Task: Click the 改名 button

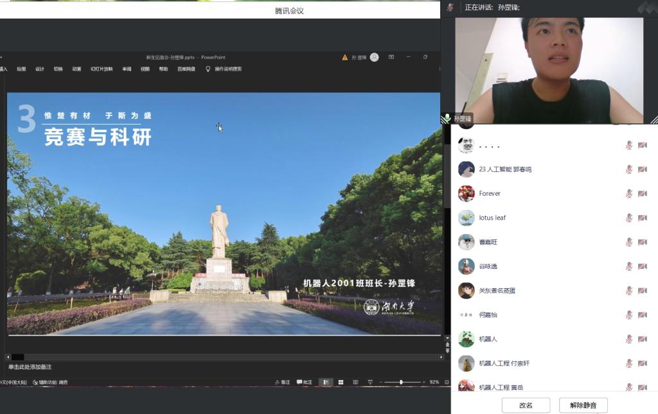Action: tap(526, 405)
